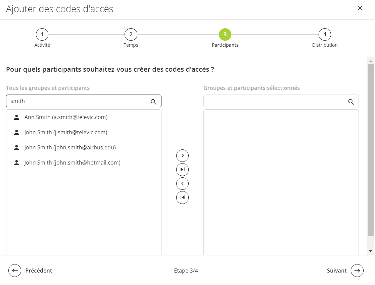Viewport: 375px width, 285px height.
Task: Select John Smith (j.smith@televic.com)
Action: click(x=84, y=132)
